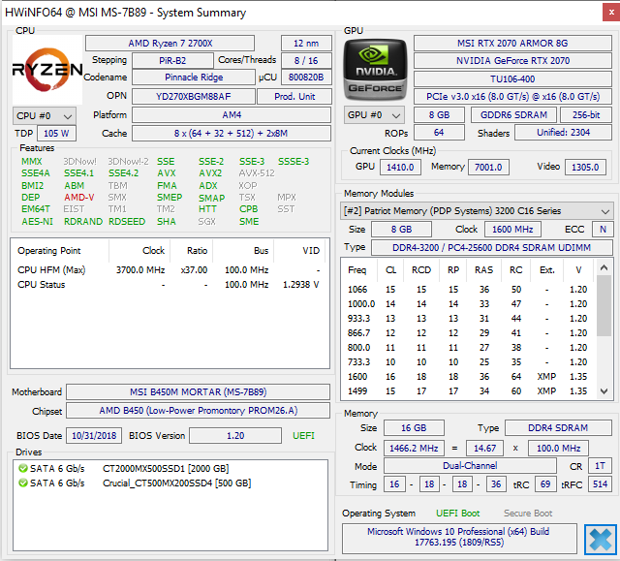Click the Clock column header in Operating Point table
Screen dimensions: 620x561
point(139,251)
